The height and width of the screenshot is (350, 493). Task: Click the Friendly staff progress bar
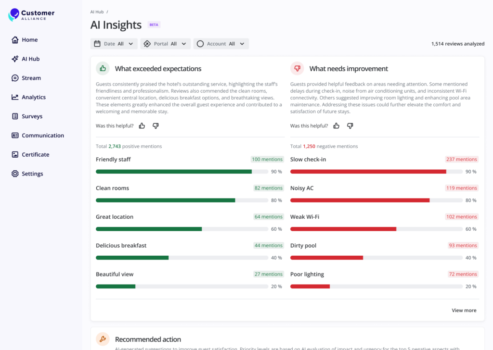pyautogui.click(x=182, y=172)
